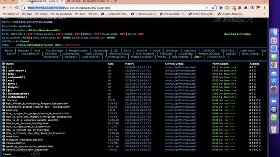Open the Compressor menu item
The width and height of the screenshot is (280, 157).
click(x=71, y=54)
